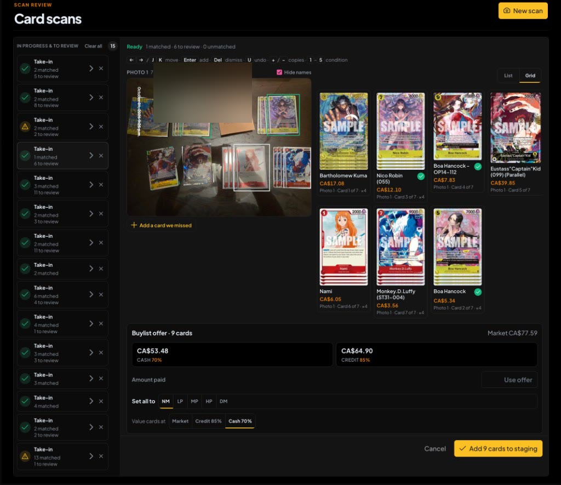Set all conditions to MP
This screenshot has width=561, height=485.
pyautogui.click(x=194, y=401)
